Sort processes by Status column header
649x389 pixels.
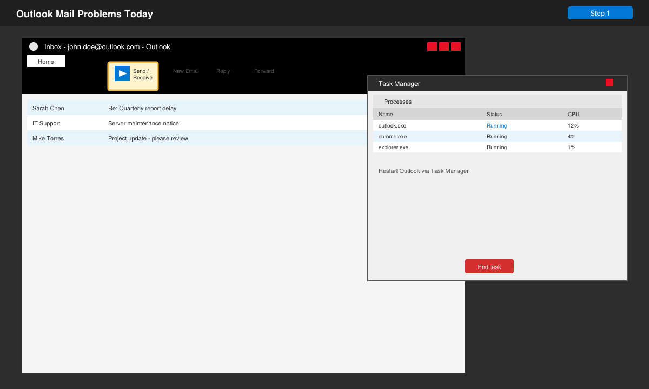point(494,115)
